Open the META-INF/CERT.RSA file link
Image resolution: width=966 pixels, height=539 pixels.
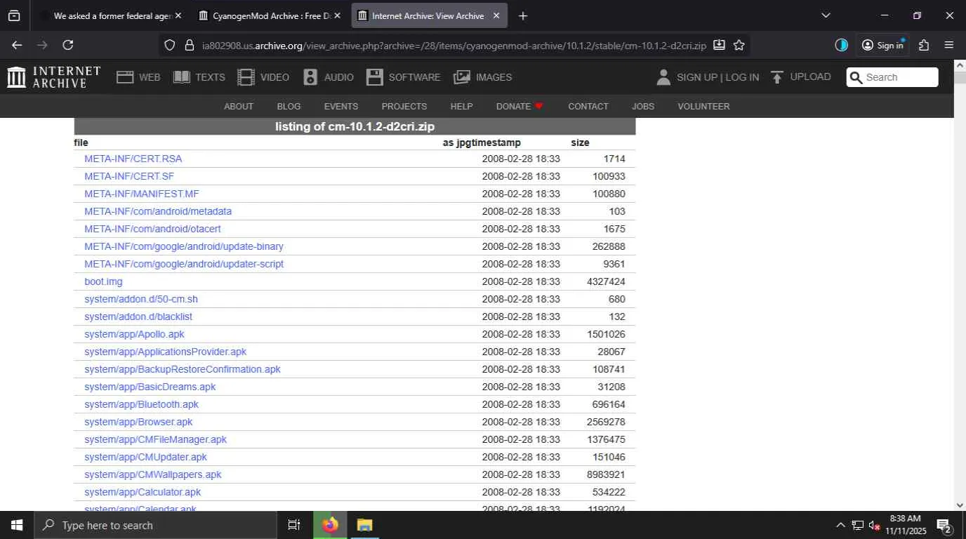(x=133, y=159)
